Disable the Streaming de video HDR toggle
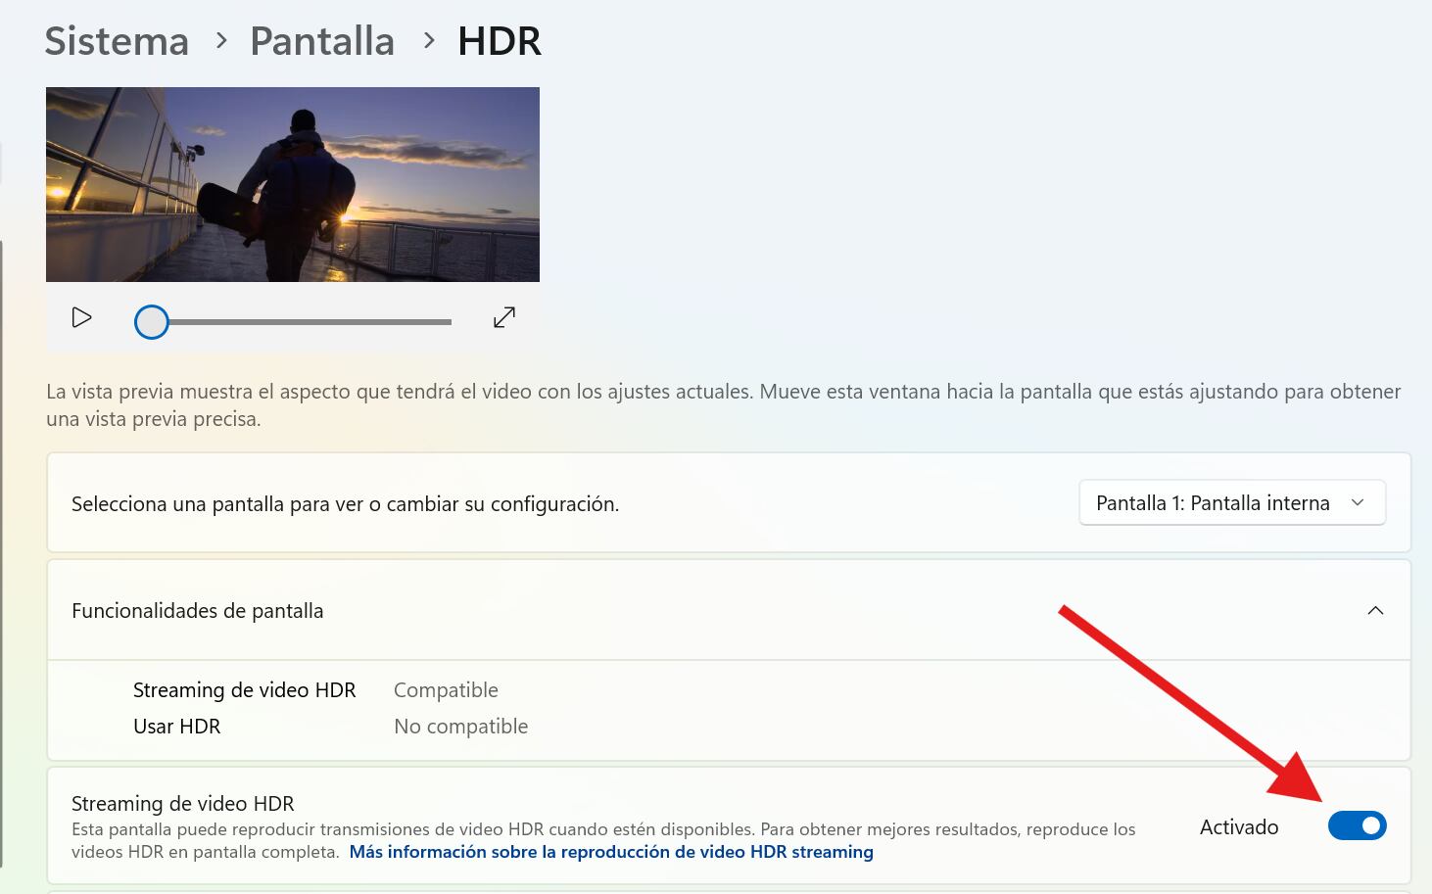 (x=1358, y=825)
